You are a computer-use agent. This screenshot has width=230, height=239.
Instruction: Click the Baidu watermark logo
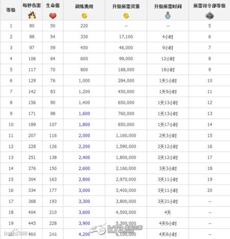point(15,232)
